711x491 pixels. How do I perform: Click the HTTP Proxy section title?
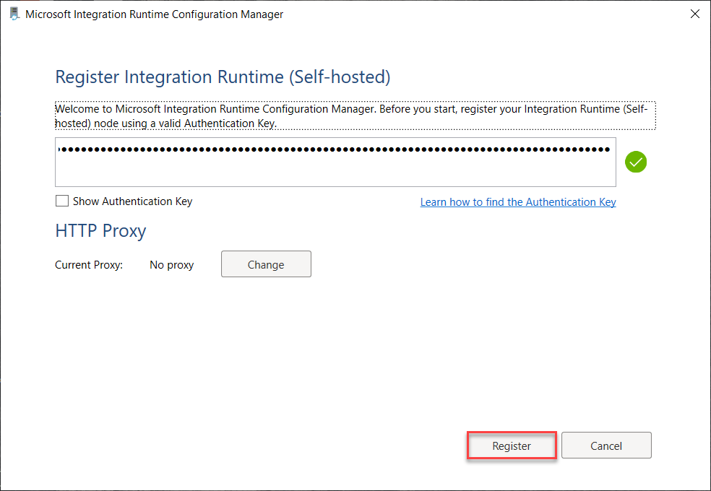pos(100,230)
